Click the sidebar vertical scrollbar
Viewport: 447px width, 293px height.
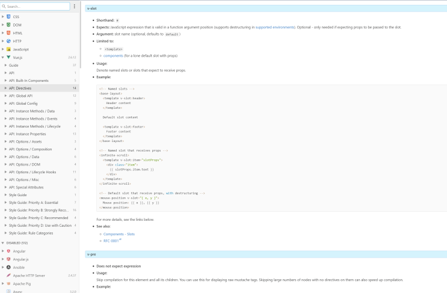coord(81,34)
